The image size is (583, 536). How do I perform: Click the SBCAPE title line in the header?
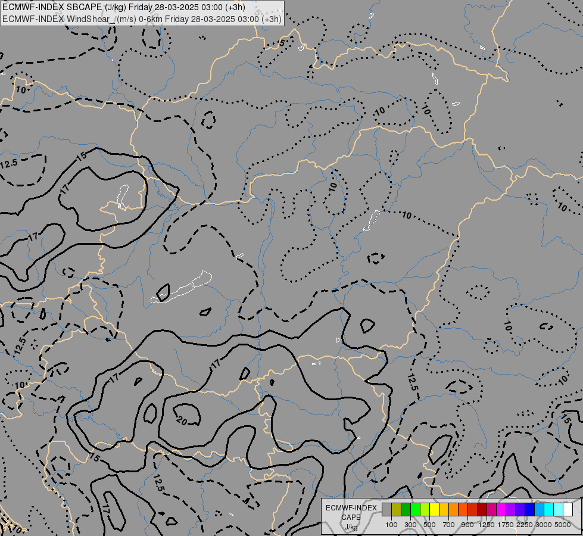[x=123, y=7]
